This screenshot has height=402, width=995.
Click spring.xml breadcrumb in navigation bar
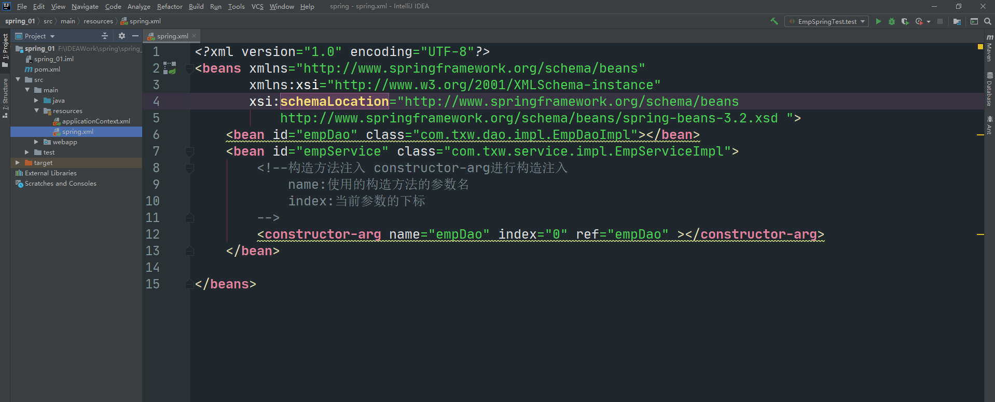point(141,21)
